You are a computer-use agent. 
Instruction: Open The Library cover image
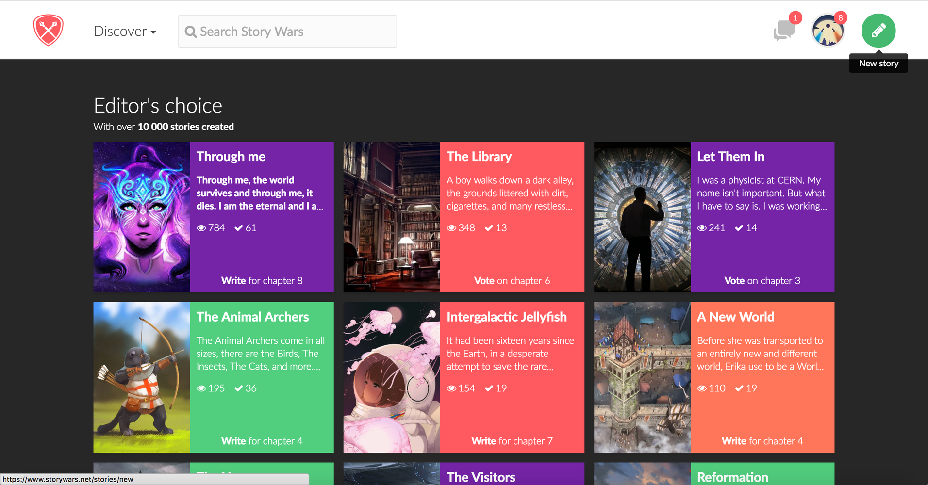pos(392,217)
